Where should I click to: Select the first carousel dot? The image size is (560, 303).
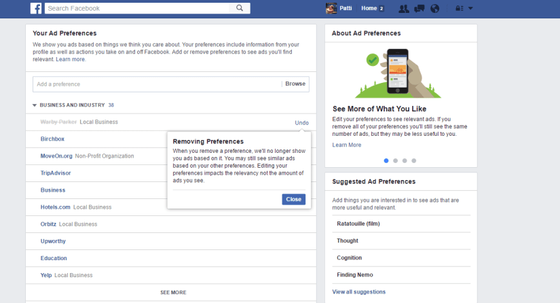click(x=386, y=161)
